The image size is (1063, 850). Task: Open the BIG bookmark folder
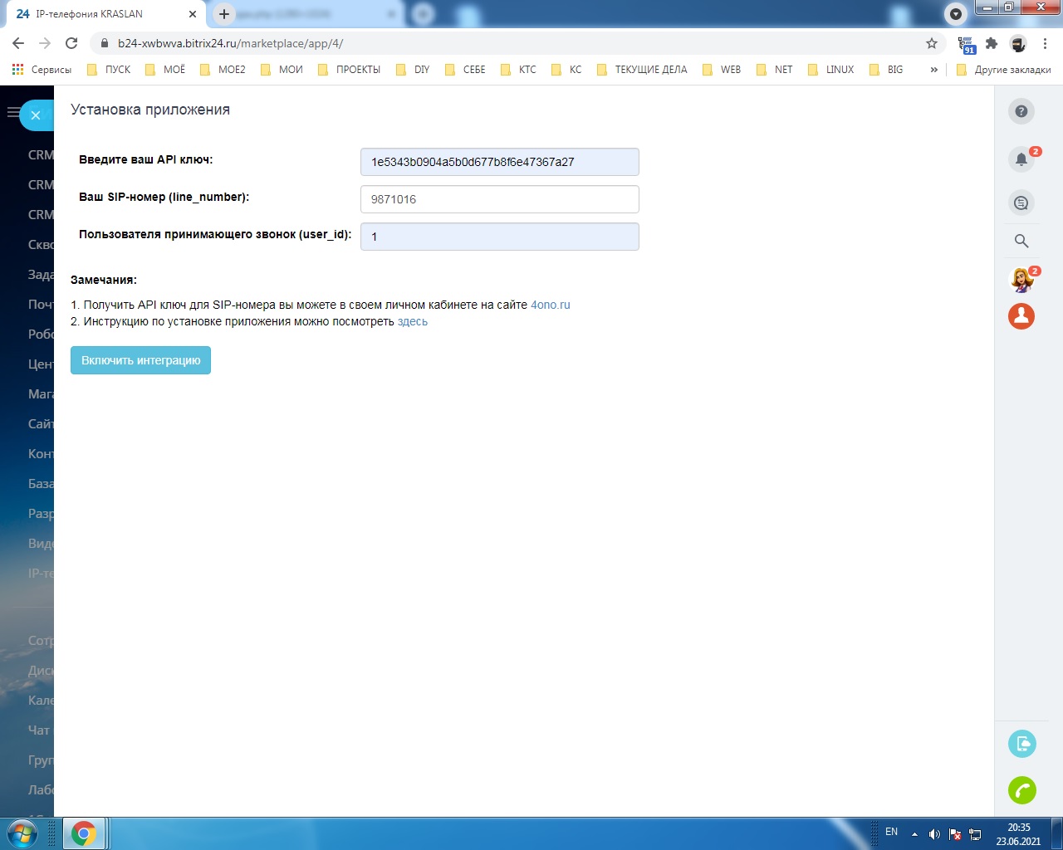(886, 70)
